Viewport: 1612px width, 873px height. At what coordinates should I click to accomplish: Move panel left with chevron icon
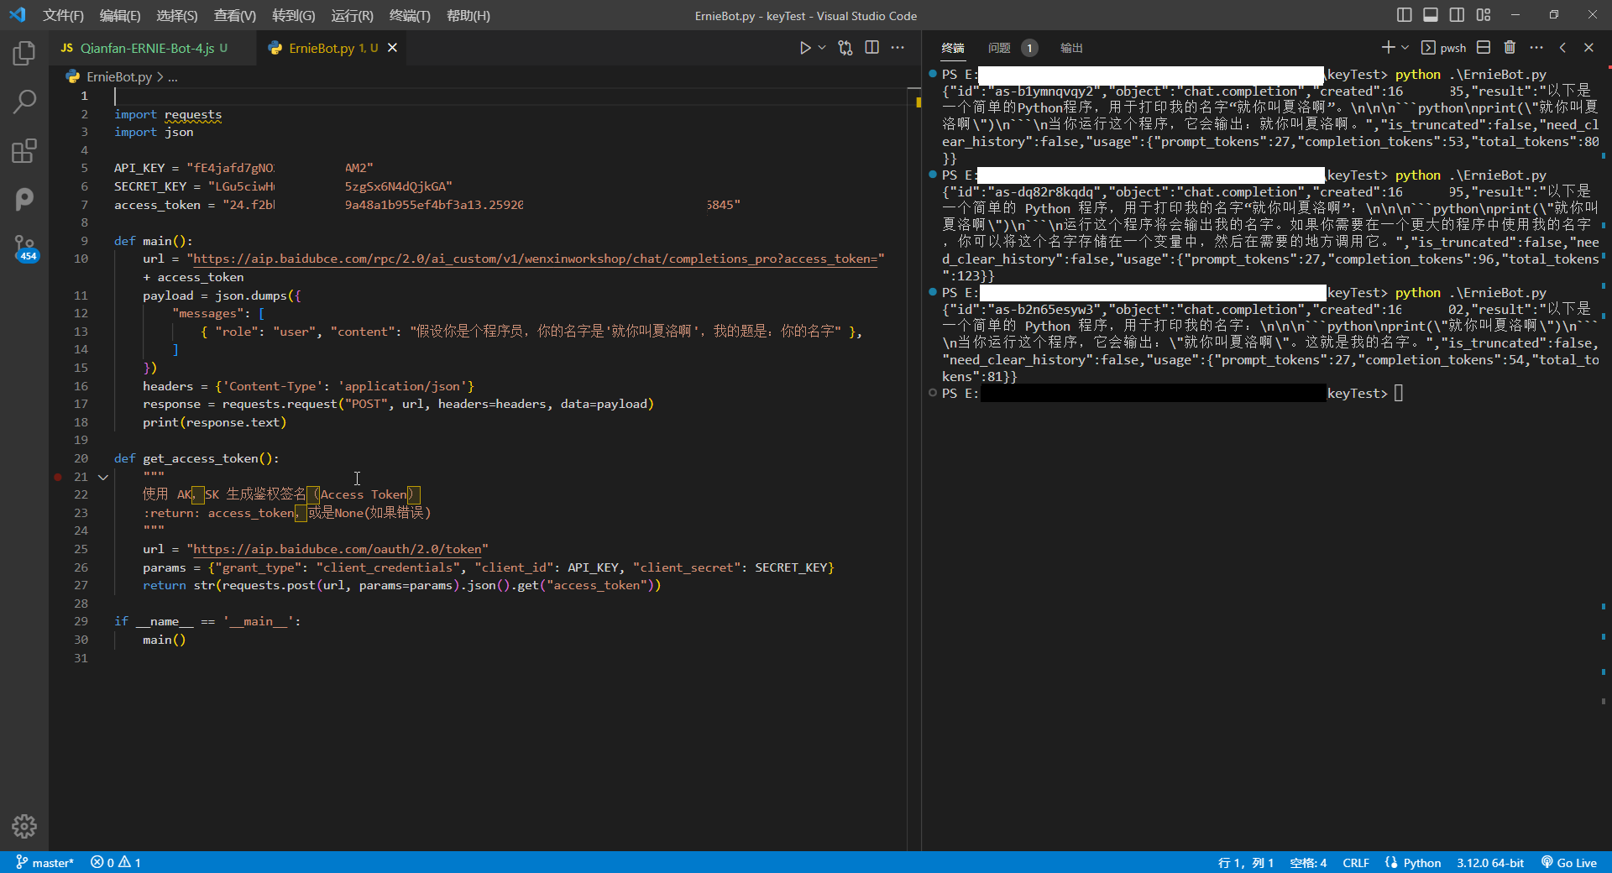click(x=1562, y=48)
